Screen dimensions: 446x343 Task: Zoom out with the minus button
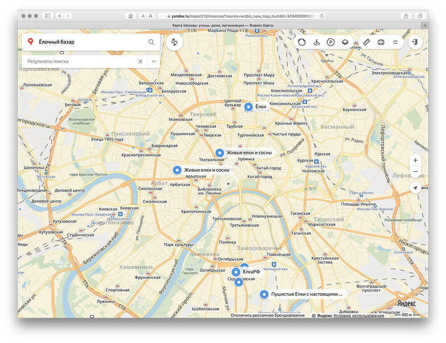click(x=415, y=171)
